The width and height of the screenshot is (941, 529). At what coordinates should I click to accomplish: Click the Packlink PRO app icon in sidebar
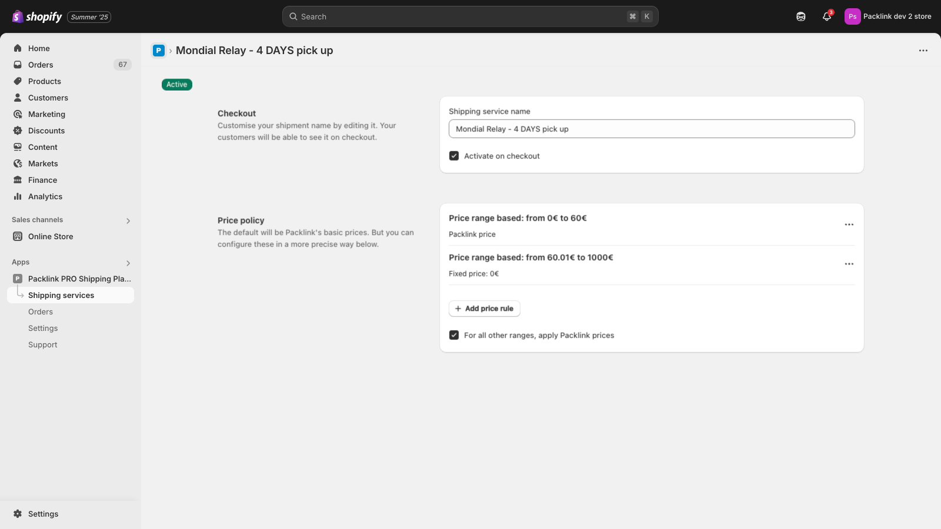coord(18,279)
